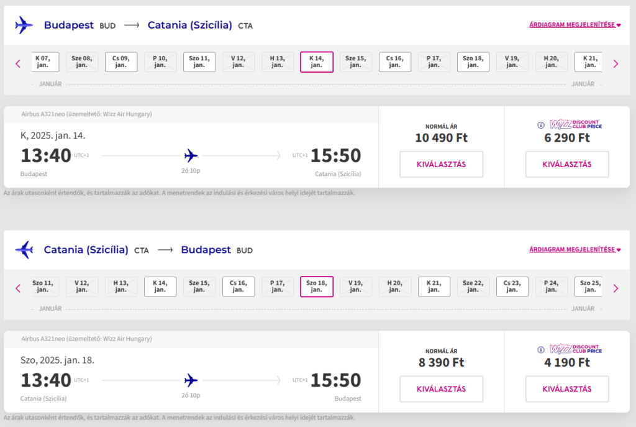This screenshot has width=636, height=427.
Task: Expand return Árdiagram megjelenítése
Action: coord(575,249)
